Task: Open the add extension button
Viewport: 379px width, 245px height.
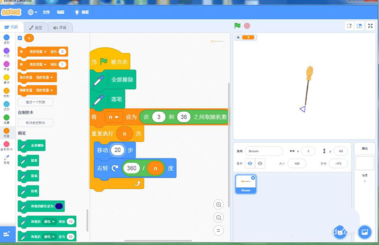Action: 7,234
